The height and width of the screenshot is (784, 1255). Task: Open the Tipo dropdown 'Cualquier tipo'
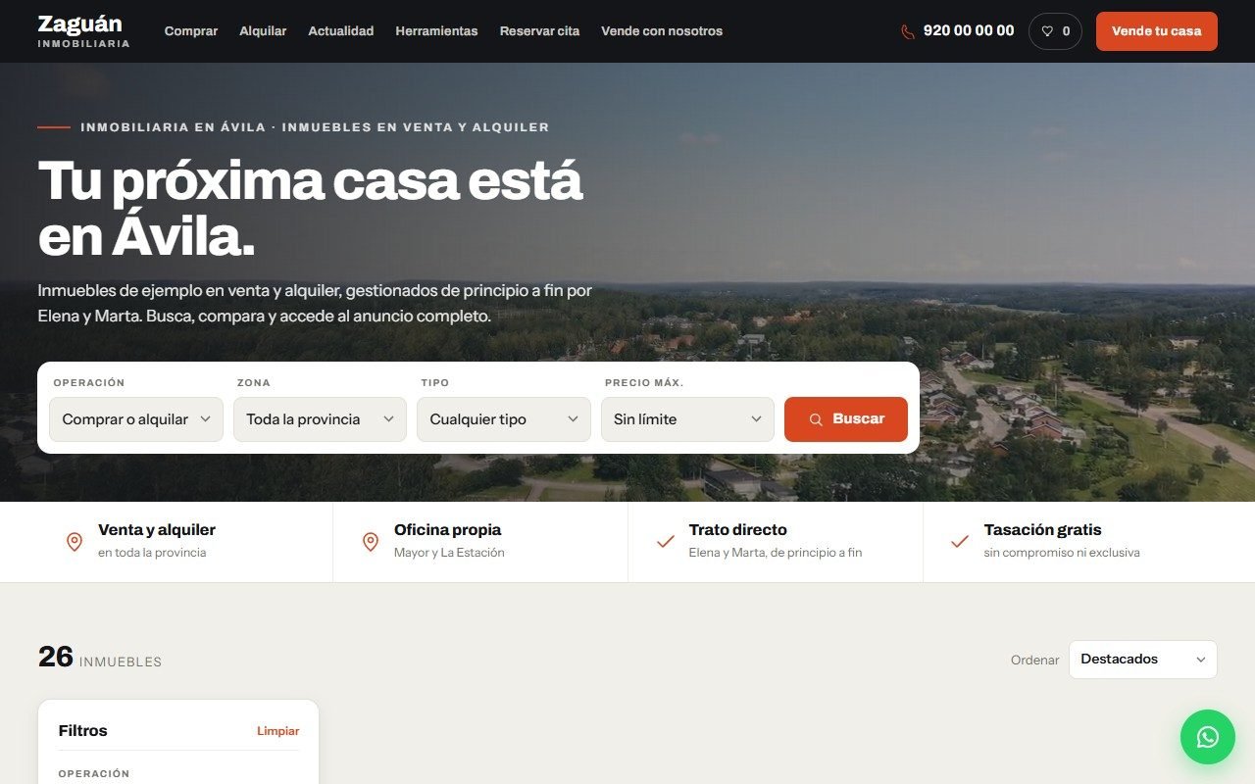coord(504,419)
